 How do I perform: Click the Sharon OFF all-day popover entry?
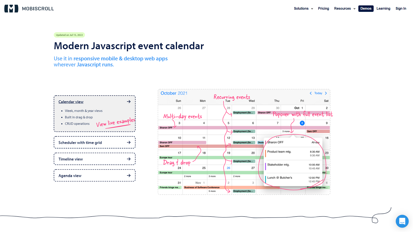click(x=293, y=142)
